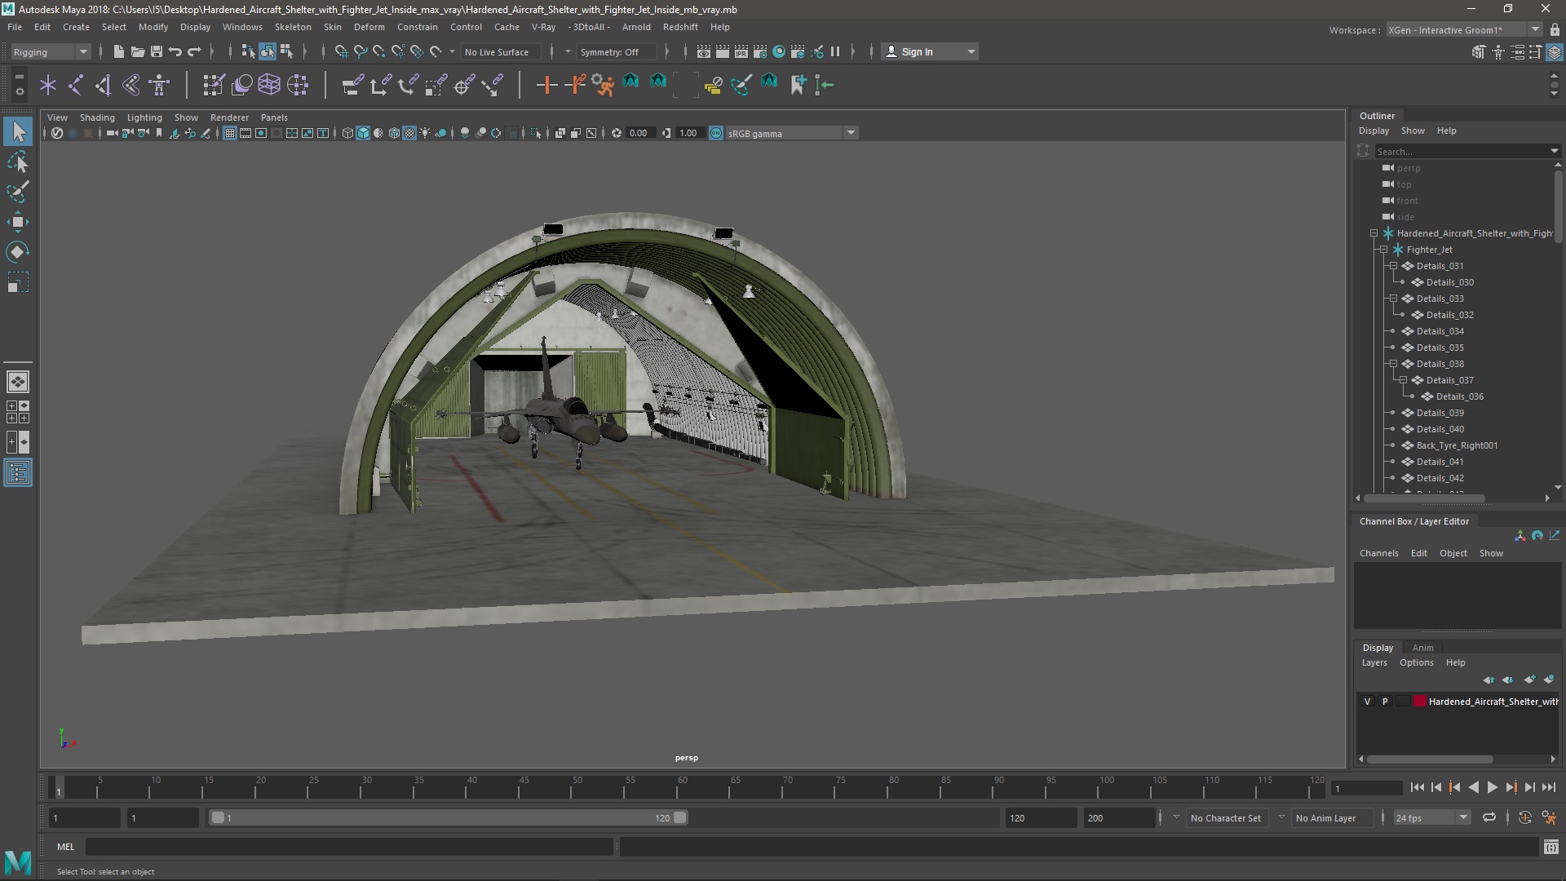Toggle viewport grid display
This screenshot has height=881, width=1566.
(x=230, y=133)
